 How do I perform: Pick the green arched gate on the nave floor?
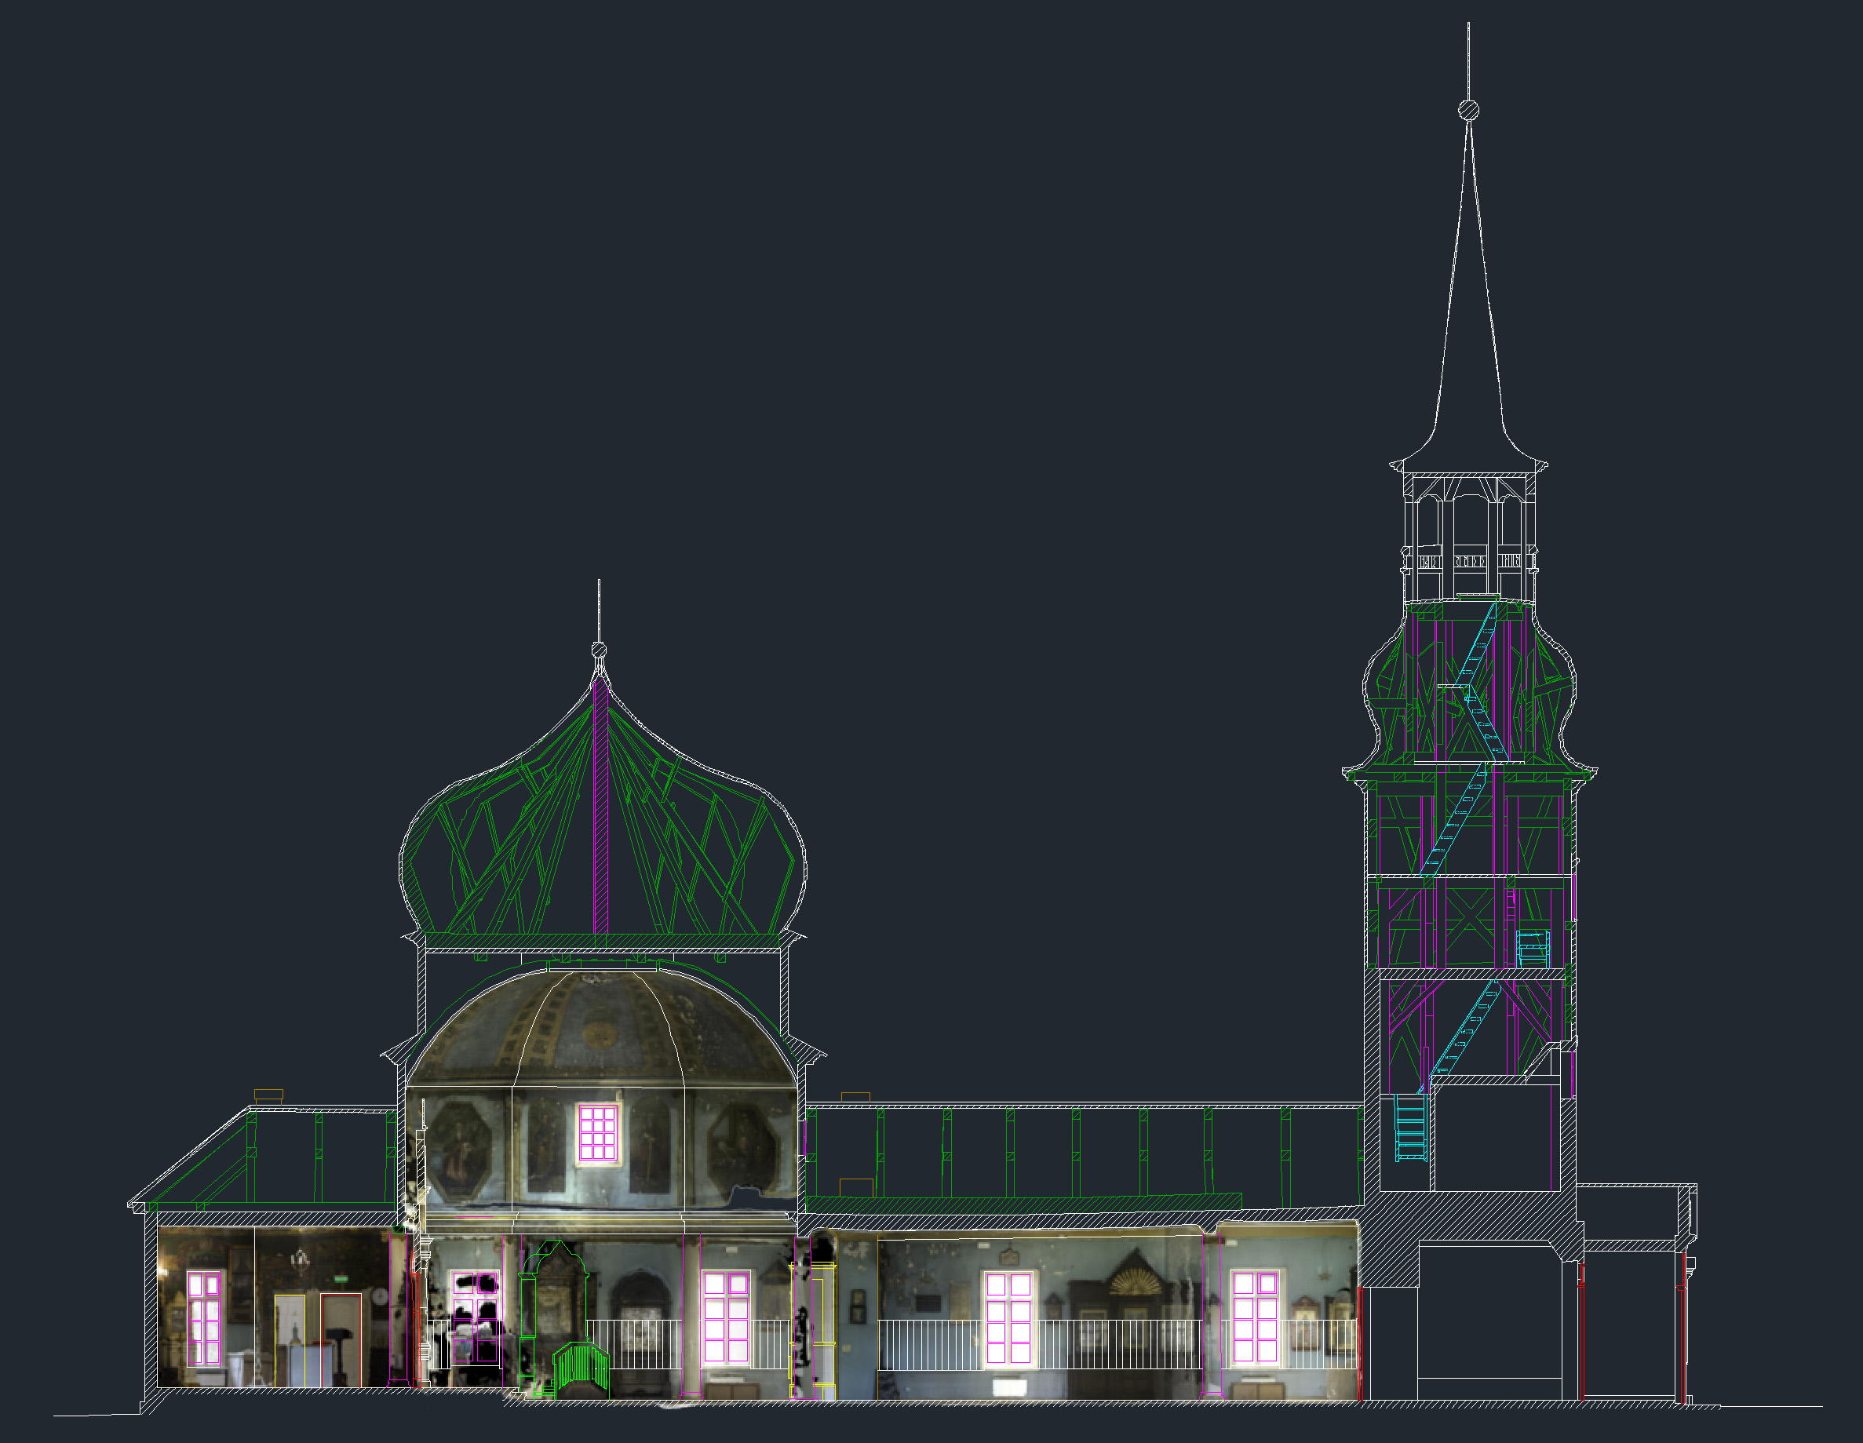(x=580, y=1370)
